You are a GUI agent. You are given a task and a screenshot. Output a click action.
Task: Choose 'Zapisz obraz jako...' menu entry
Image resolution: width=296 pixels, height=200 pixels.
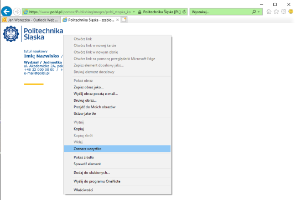(117, 87)
